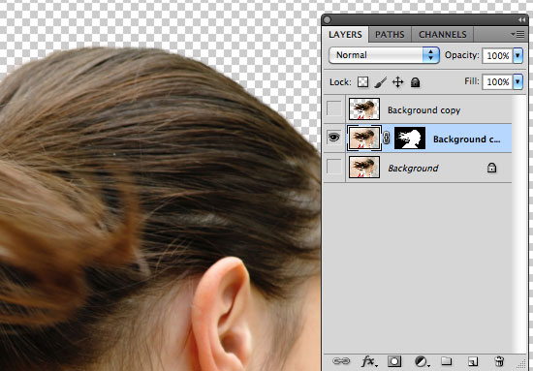Show the top Background copy layer

(334, 108)
